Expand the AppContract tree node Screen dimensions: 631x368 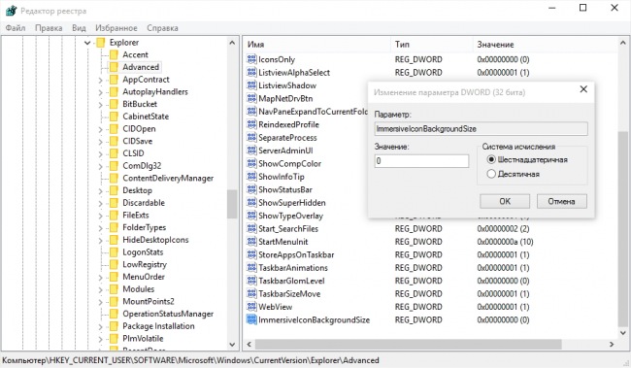point(101,80)
